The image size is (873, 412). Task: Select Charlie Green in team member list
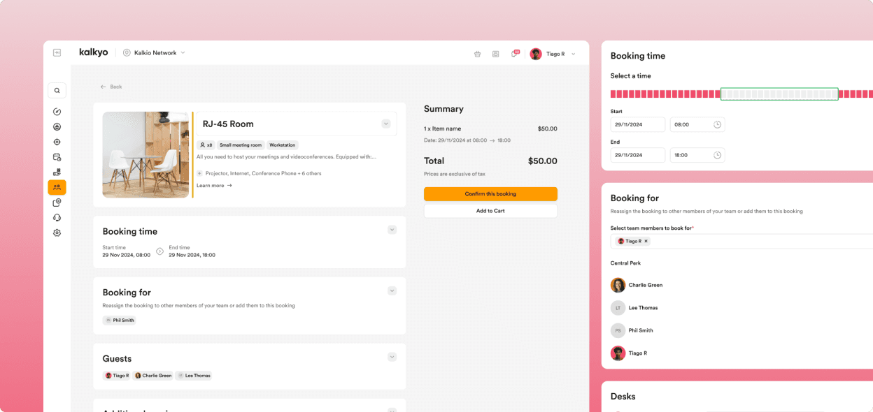pos(637,285)
